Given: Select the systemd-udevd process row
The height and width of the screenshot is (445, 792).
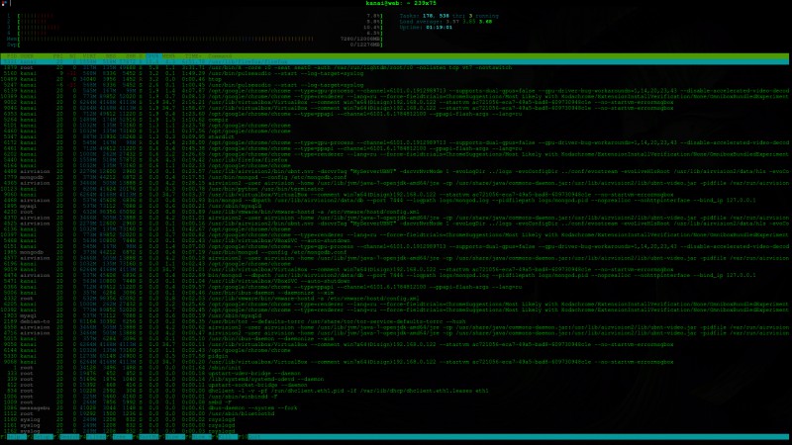Looking at the screenshot, I should (x=394, y=379).
